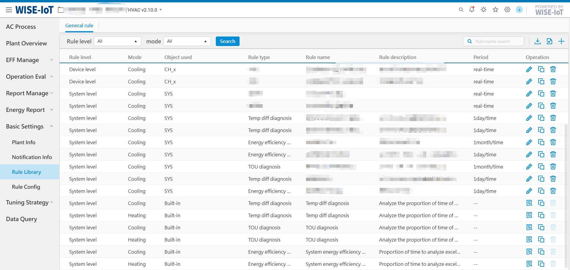Click the import rules file icon
570x270 pixels.
549,41
